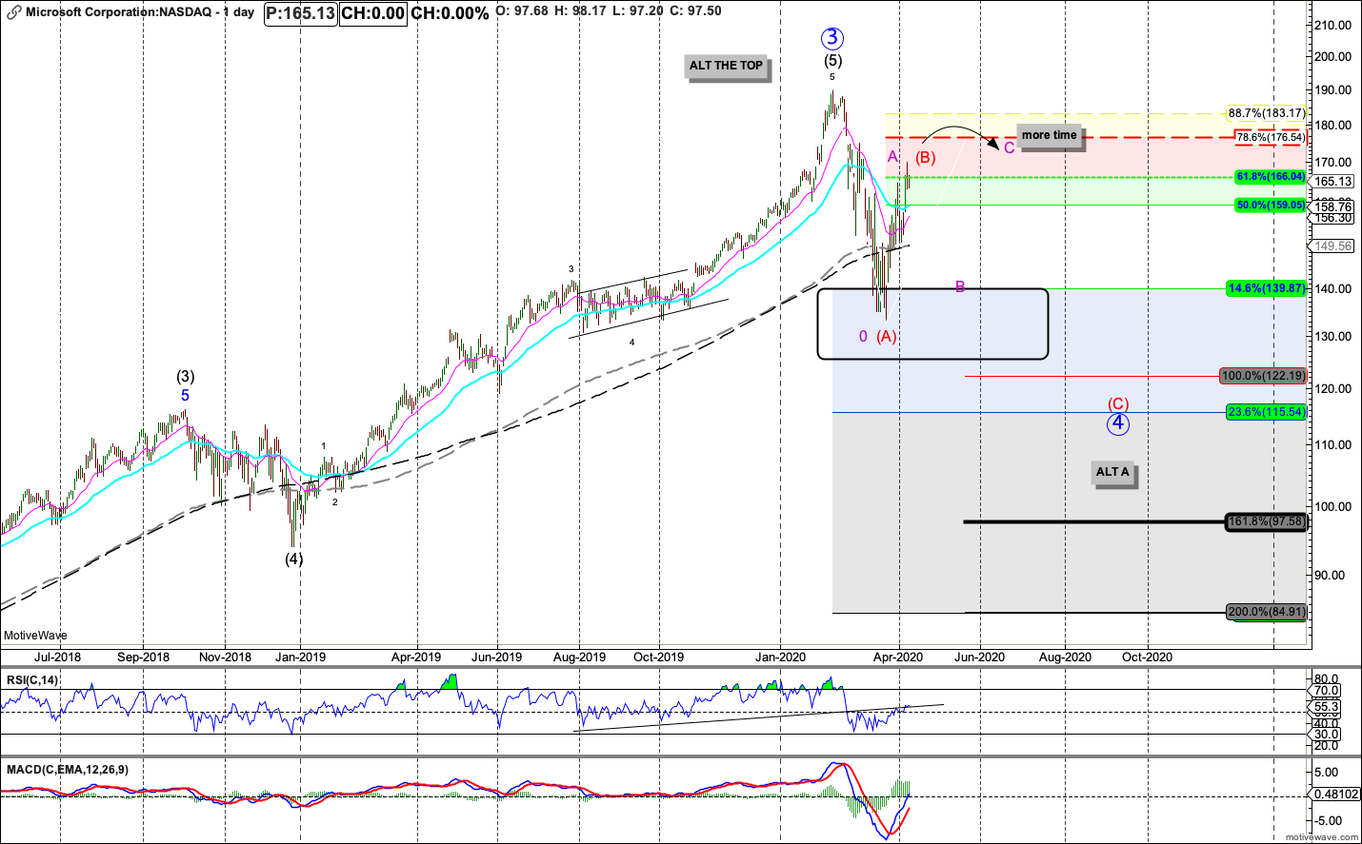
Task: Select the 'more time' note label
Action: (1049, 135)
